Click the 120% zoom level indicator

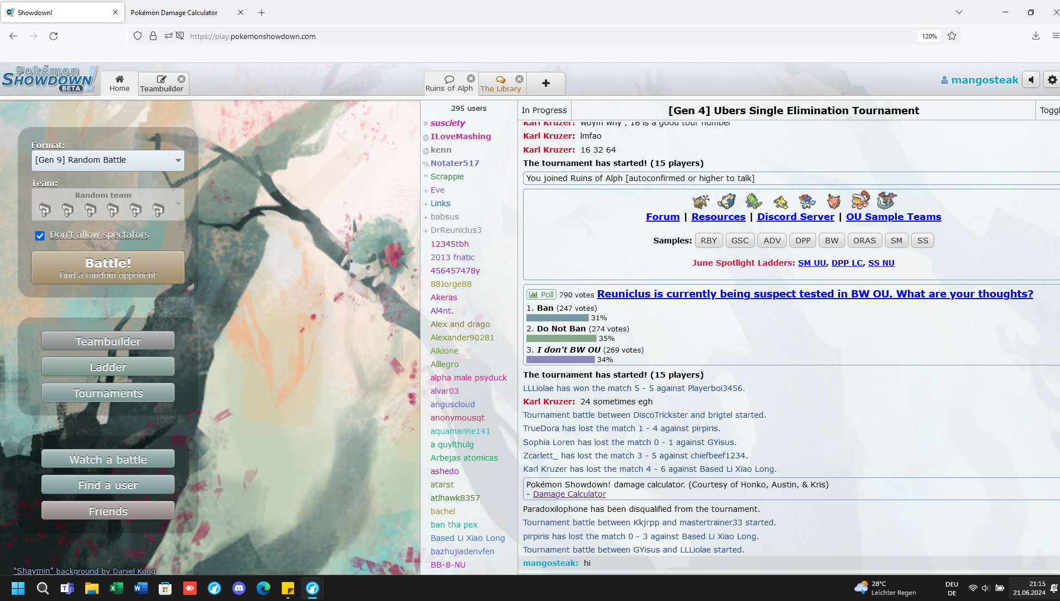pos(929,36)
